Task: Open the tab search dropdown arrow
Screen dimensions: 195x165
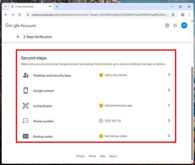Action: (x=5, y=6)
